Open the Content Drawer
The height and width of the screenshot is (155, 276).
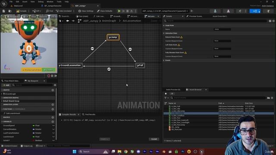(x=9, y=146)
